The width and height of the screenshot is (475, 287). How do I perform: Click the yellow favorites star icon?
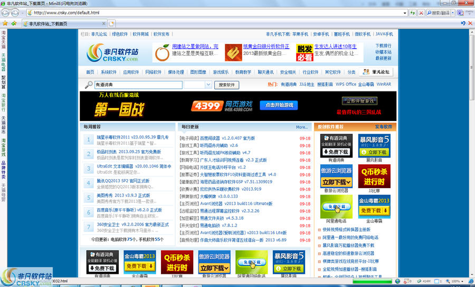tap(5, 23)
